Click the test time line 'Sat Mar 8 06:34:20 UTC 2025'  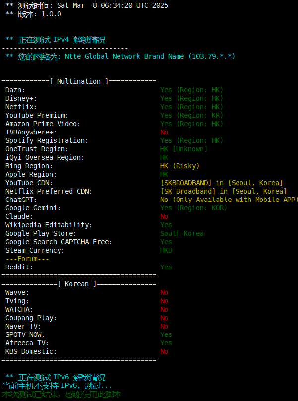113,5
